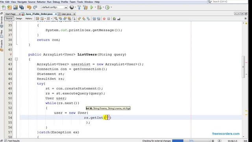Open the globe icon dropdown arrow
This screenshot has height=142, width=252.
click(x=75, y=7)
